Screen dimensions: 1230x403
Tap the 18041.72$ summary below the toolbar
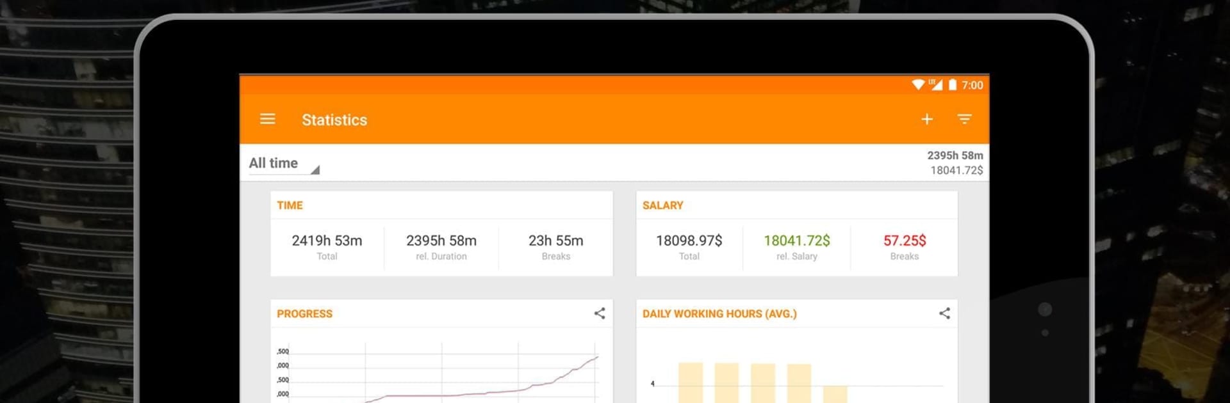point(956,170)
